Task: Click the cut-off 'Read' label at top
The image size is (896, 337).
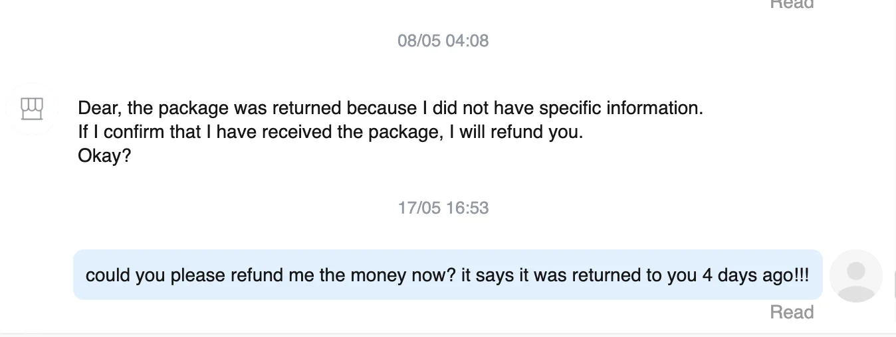Action: pyautogui.click(x=792, y=4)
